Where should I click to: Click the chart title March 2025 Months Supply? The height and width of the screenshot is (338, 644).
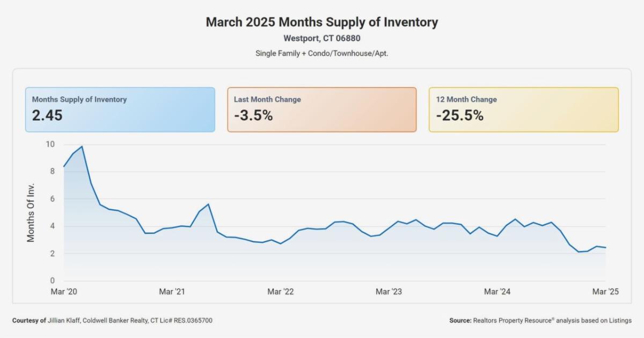[322, 23]
